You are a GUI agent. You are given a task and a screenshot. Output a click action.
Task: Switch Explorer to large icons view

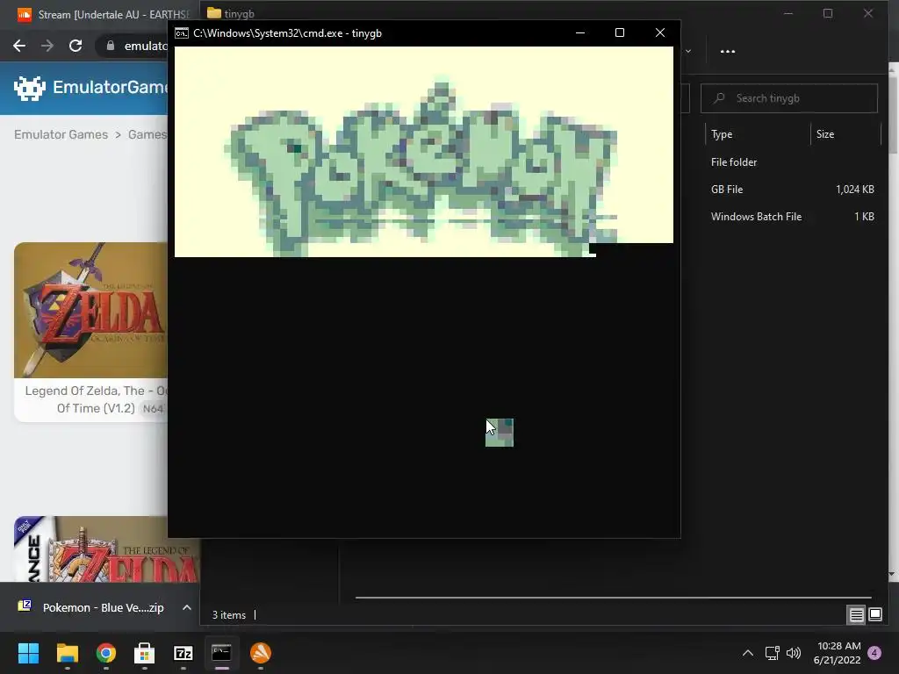pyautogui.click(x=875, y=615)
